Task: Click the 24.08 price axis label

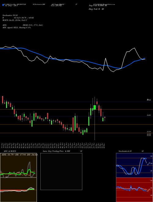Action: 149,115
